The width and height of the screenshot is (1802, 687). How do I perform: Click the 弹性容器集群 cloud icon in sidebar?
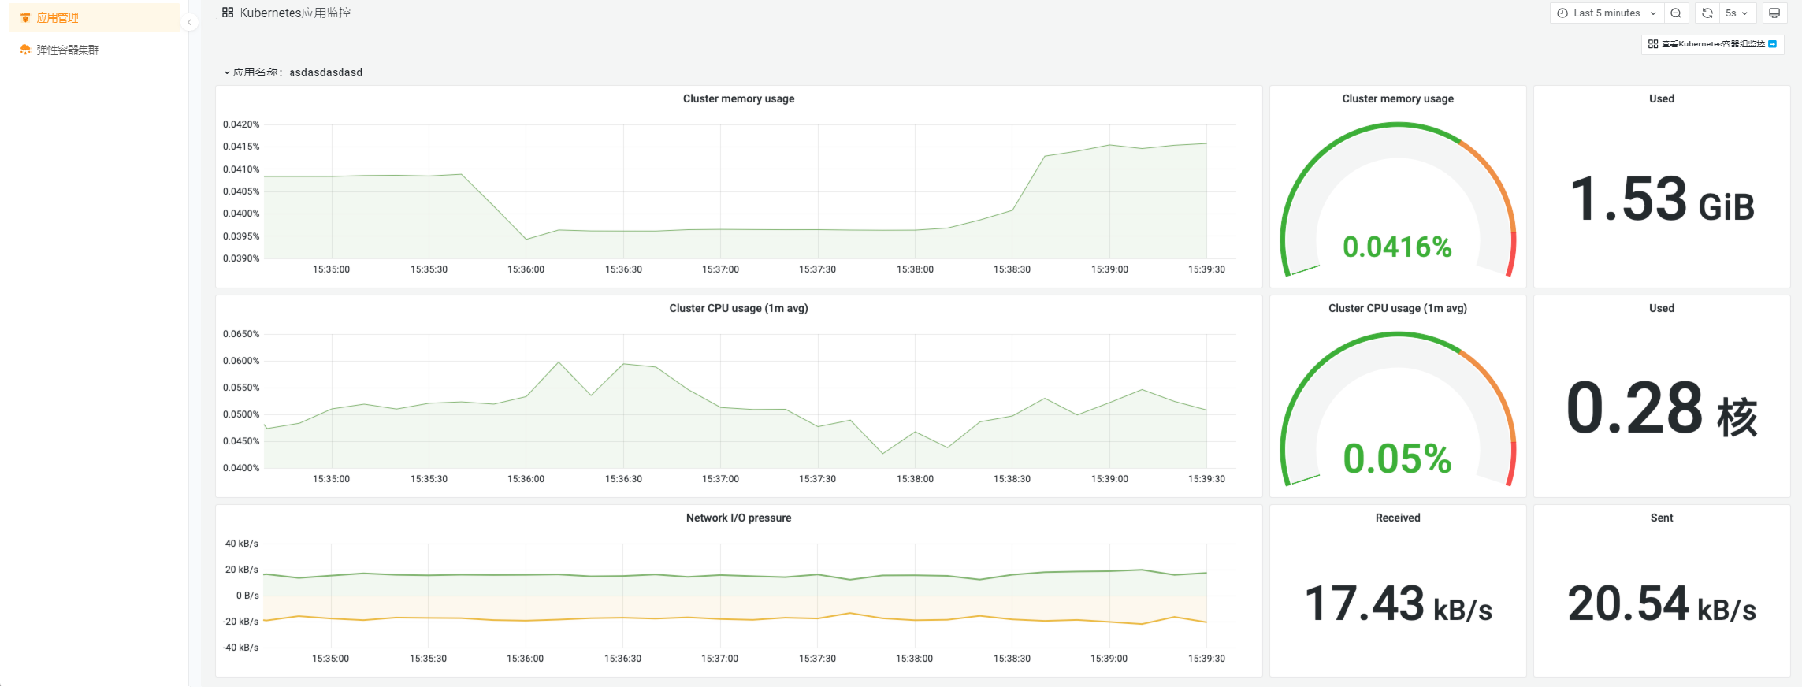pos(25,50)
